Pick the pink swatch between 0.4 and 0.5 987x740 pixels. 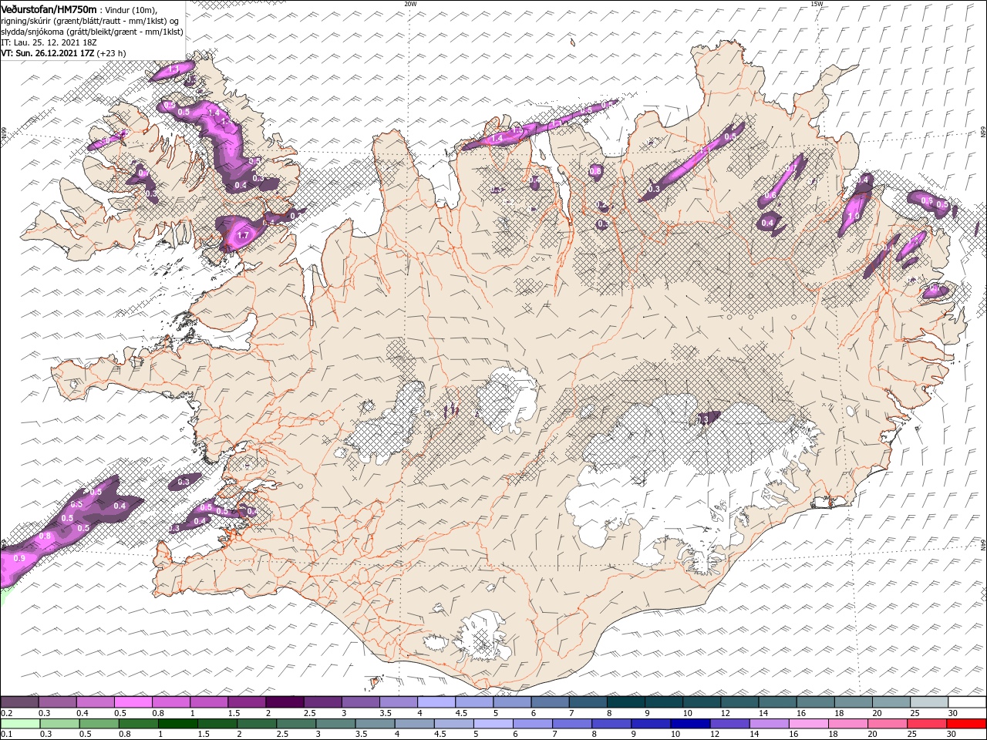point(95,702)
